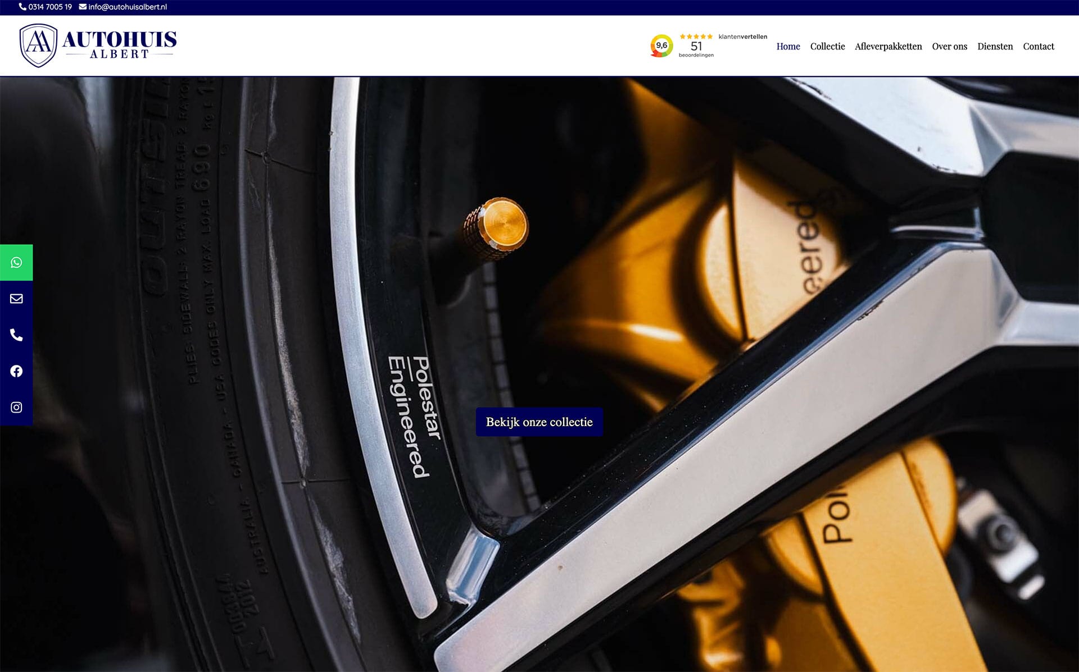The image size is (1079, 672).
Task: Open the Facebook page from the sidebar icon
Action: [16, 371]
